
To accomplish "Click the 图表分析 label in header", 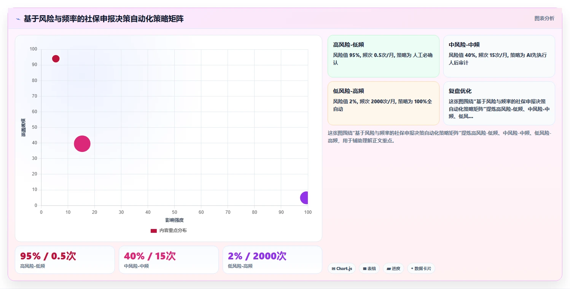I will pyautogui.click(x=544, y=18).
